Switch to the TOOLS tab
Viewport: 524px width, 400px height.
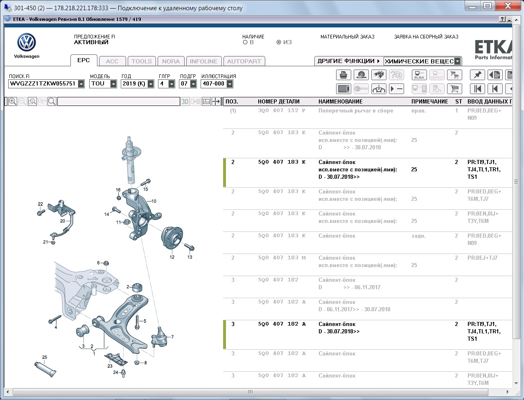[x=142, y=61]
